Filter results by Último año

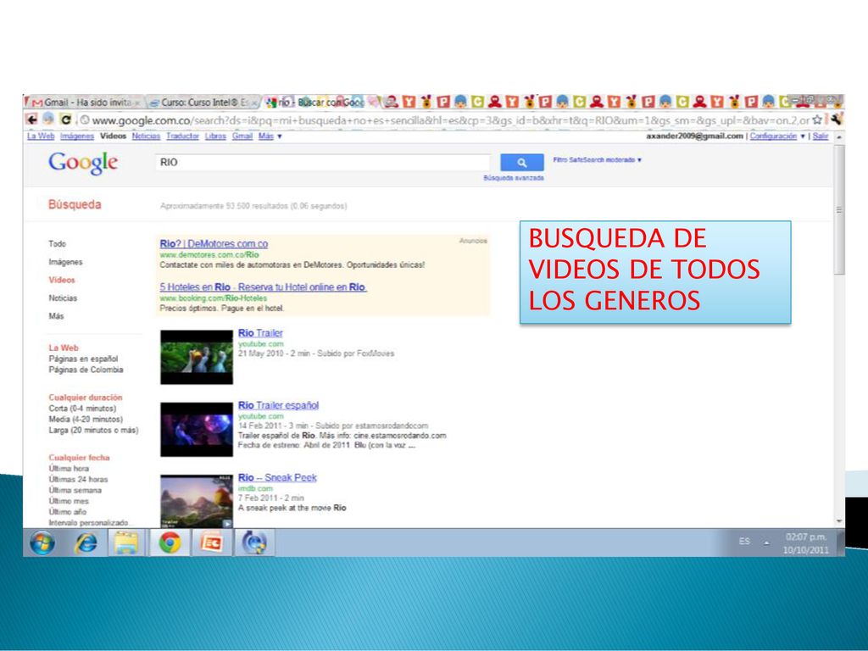click(68, 511)
